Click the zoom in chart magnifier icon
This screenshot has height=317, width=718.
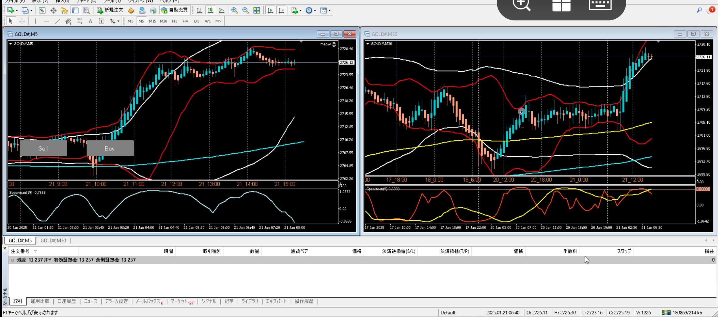235,10
